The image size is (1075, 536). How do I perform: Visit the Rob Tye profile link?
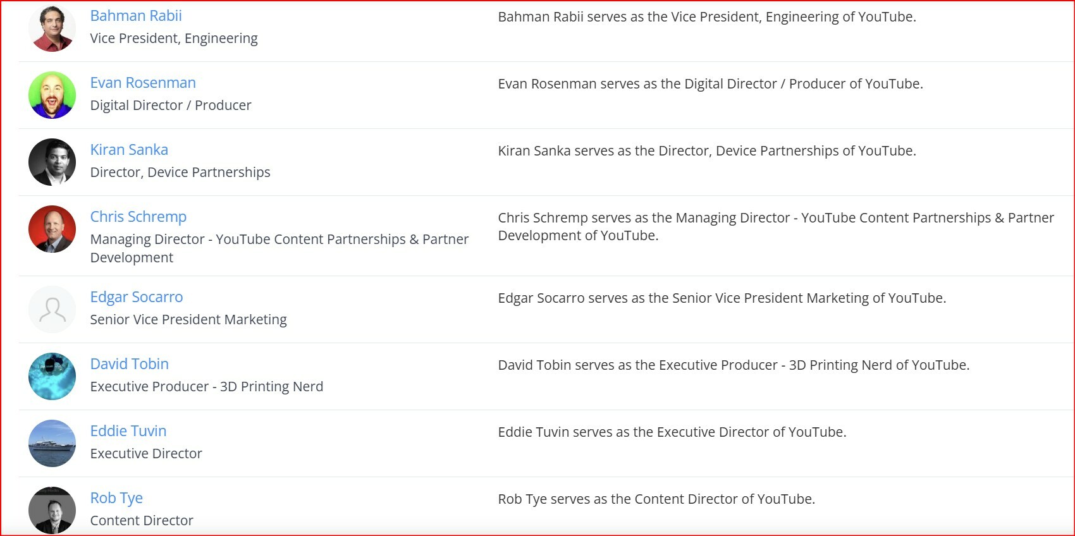[x=116, y=498]
